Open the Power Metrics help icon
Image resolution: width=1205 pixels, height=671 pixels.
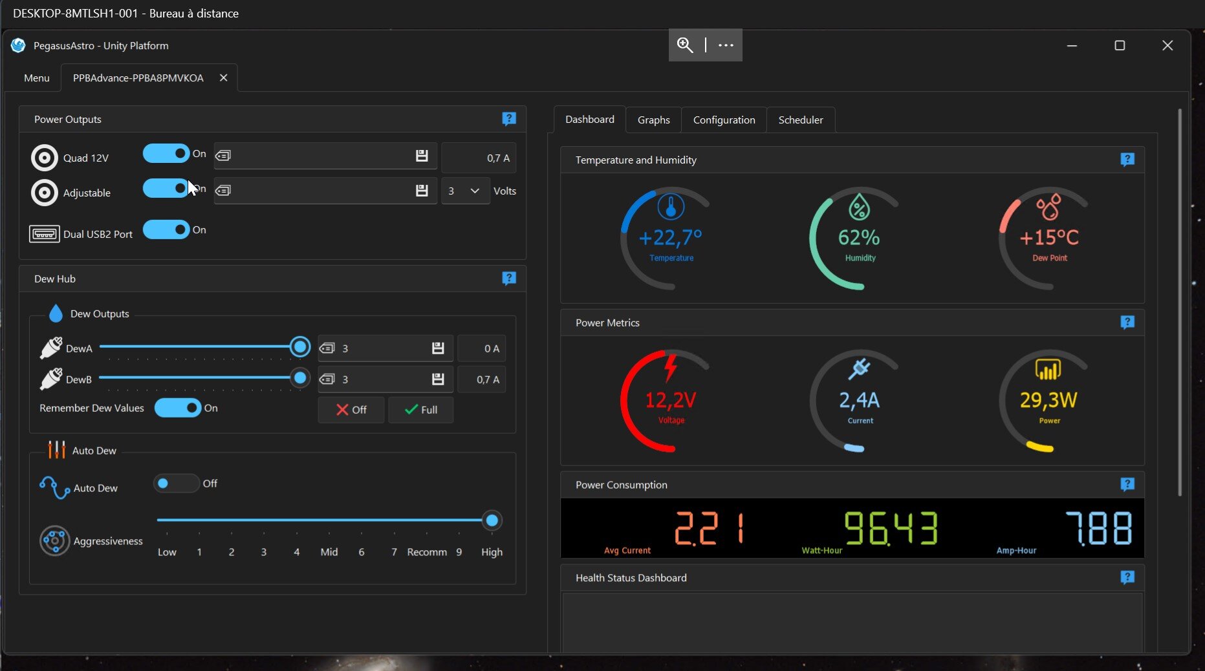coord(1127,323)
